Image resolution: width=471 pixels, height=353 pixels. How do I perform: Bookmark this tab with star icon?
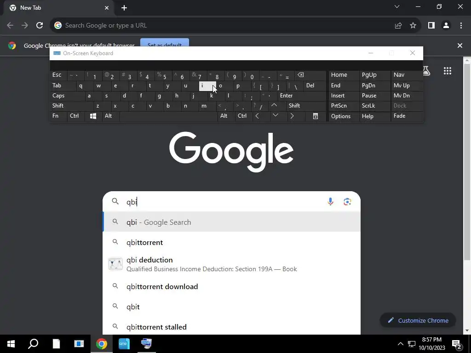[x=413, y=26]
